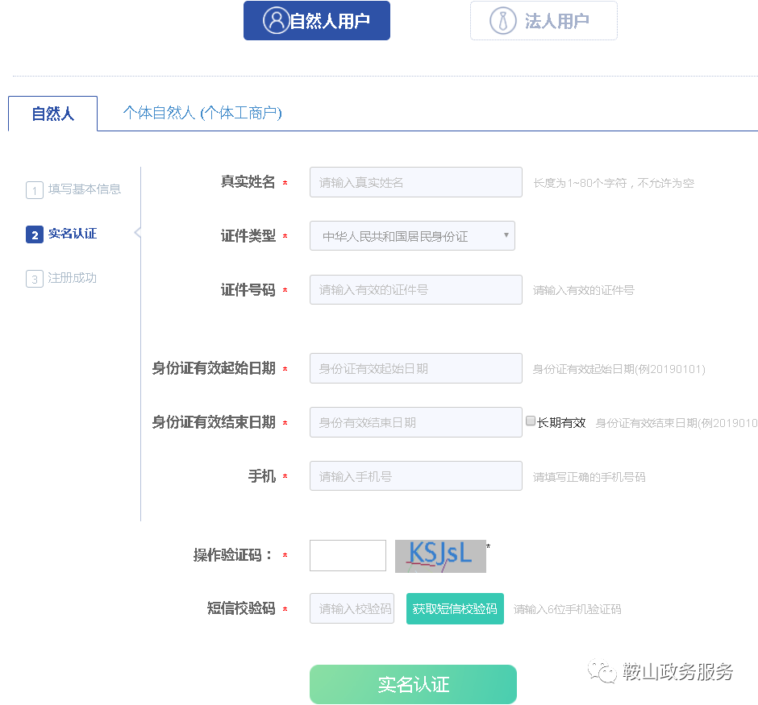This screenshot has height=705, width=758.
Task: Click the 手机 phone number field
Action: (x=415, y=475)
